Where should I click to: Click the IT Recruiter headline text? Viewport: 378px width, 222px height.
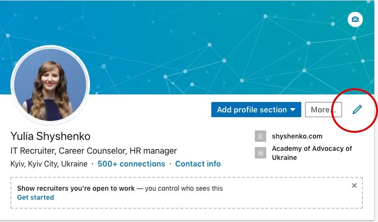coord(93,151)
